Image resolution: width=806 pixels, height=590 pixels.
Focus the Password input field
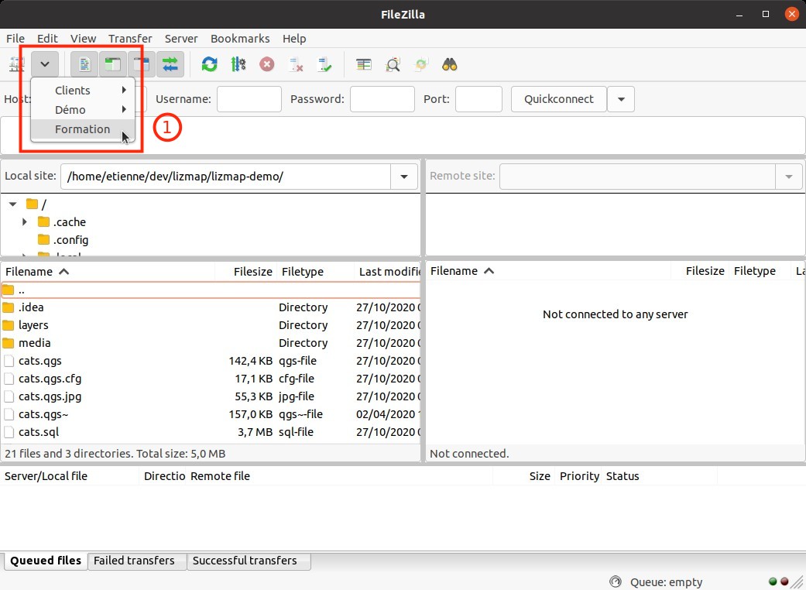click(382, 99)
